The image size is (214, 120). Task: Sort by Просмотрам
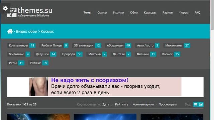coord(168,104)
